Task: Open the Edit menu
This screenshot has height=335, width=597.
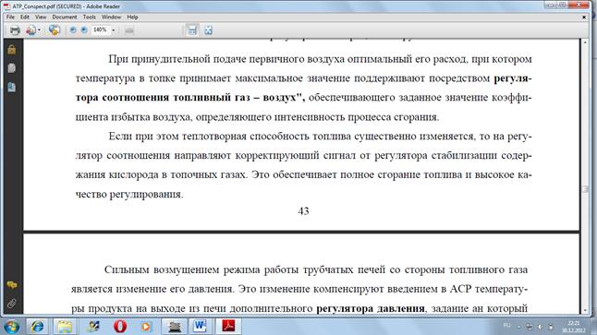Action: coord(25,18)
